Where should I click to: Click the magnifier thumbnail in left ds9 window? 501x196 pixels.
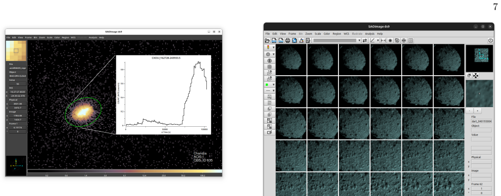click(16, 51)
